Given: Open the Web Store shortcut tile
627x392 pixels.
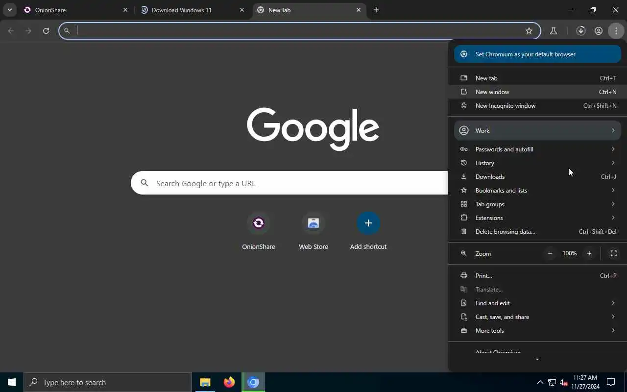Looking at the screenshot, I should point(313,231).
